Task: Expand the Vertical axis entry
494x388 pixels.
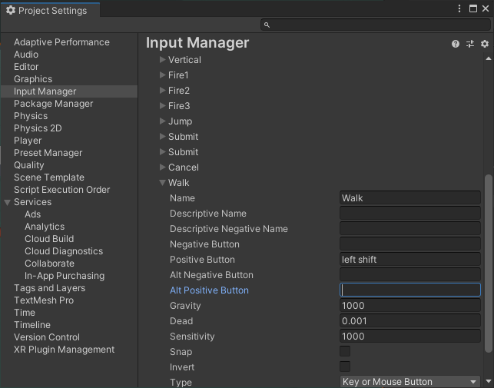Action: 163,60
